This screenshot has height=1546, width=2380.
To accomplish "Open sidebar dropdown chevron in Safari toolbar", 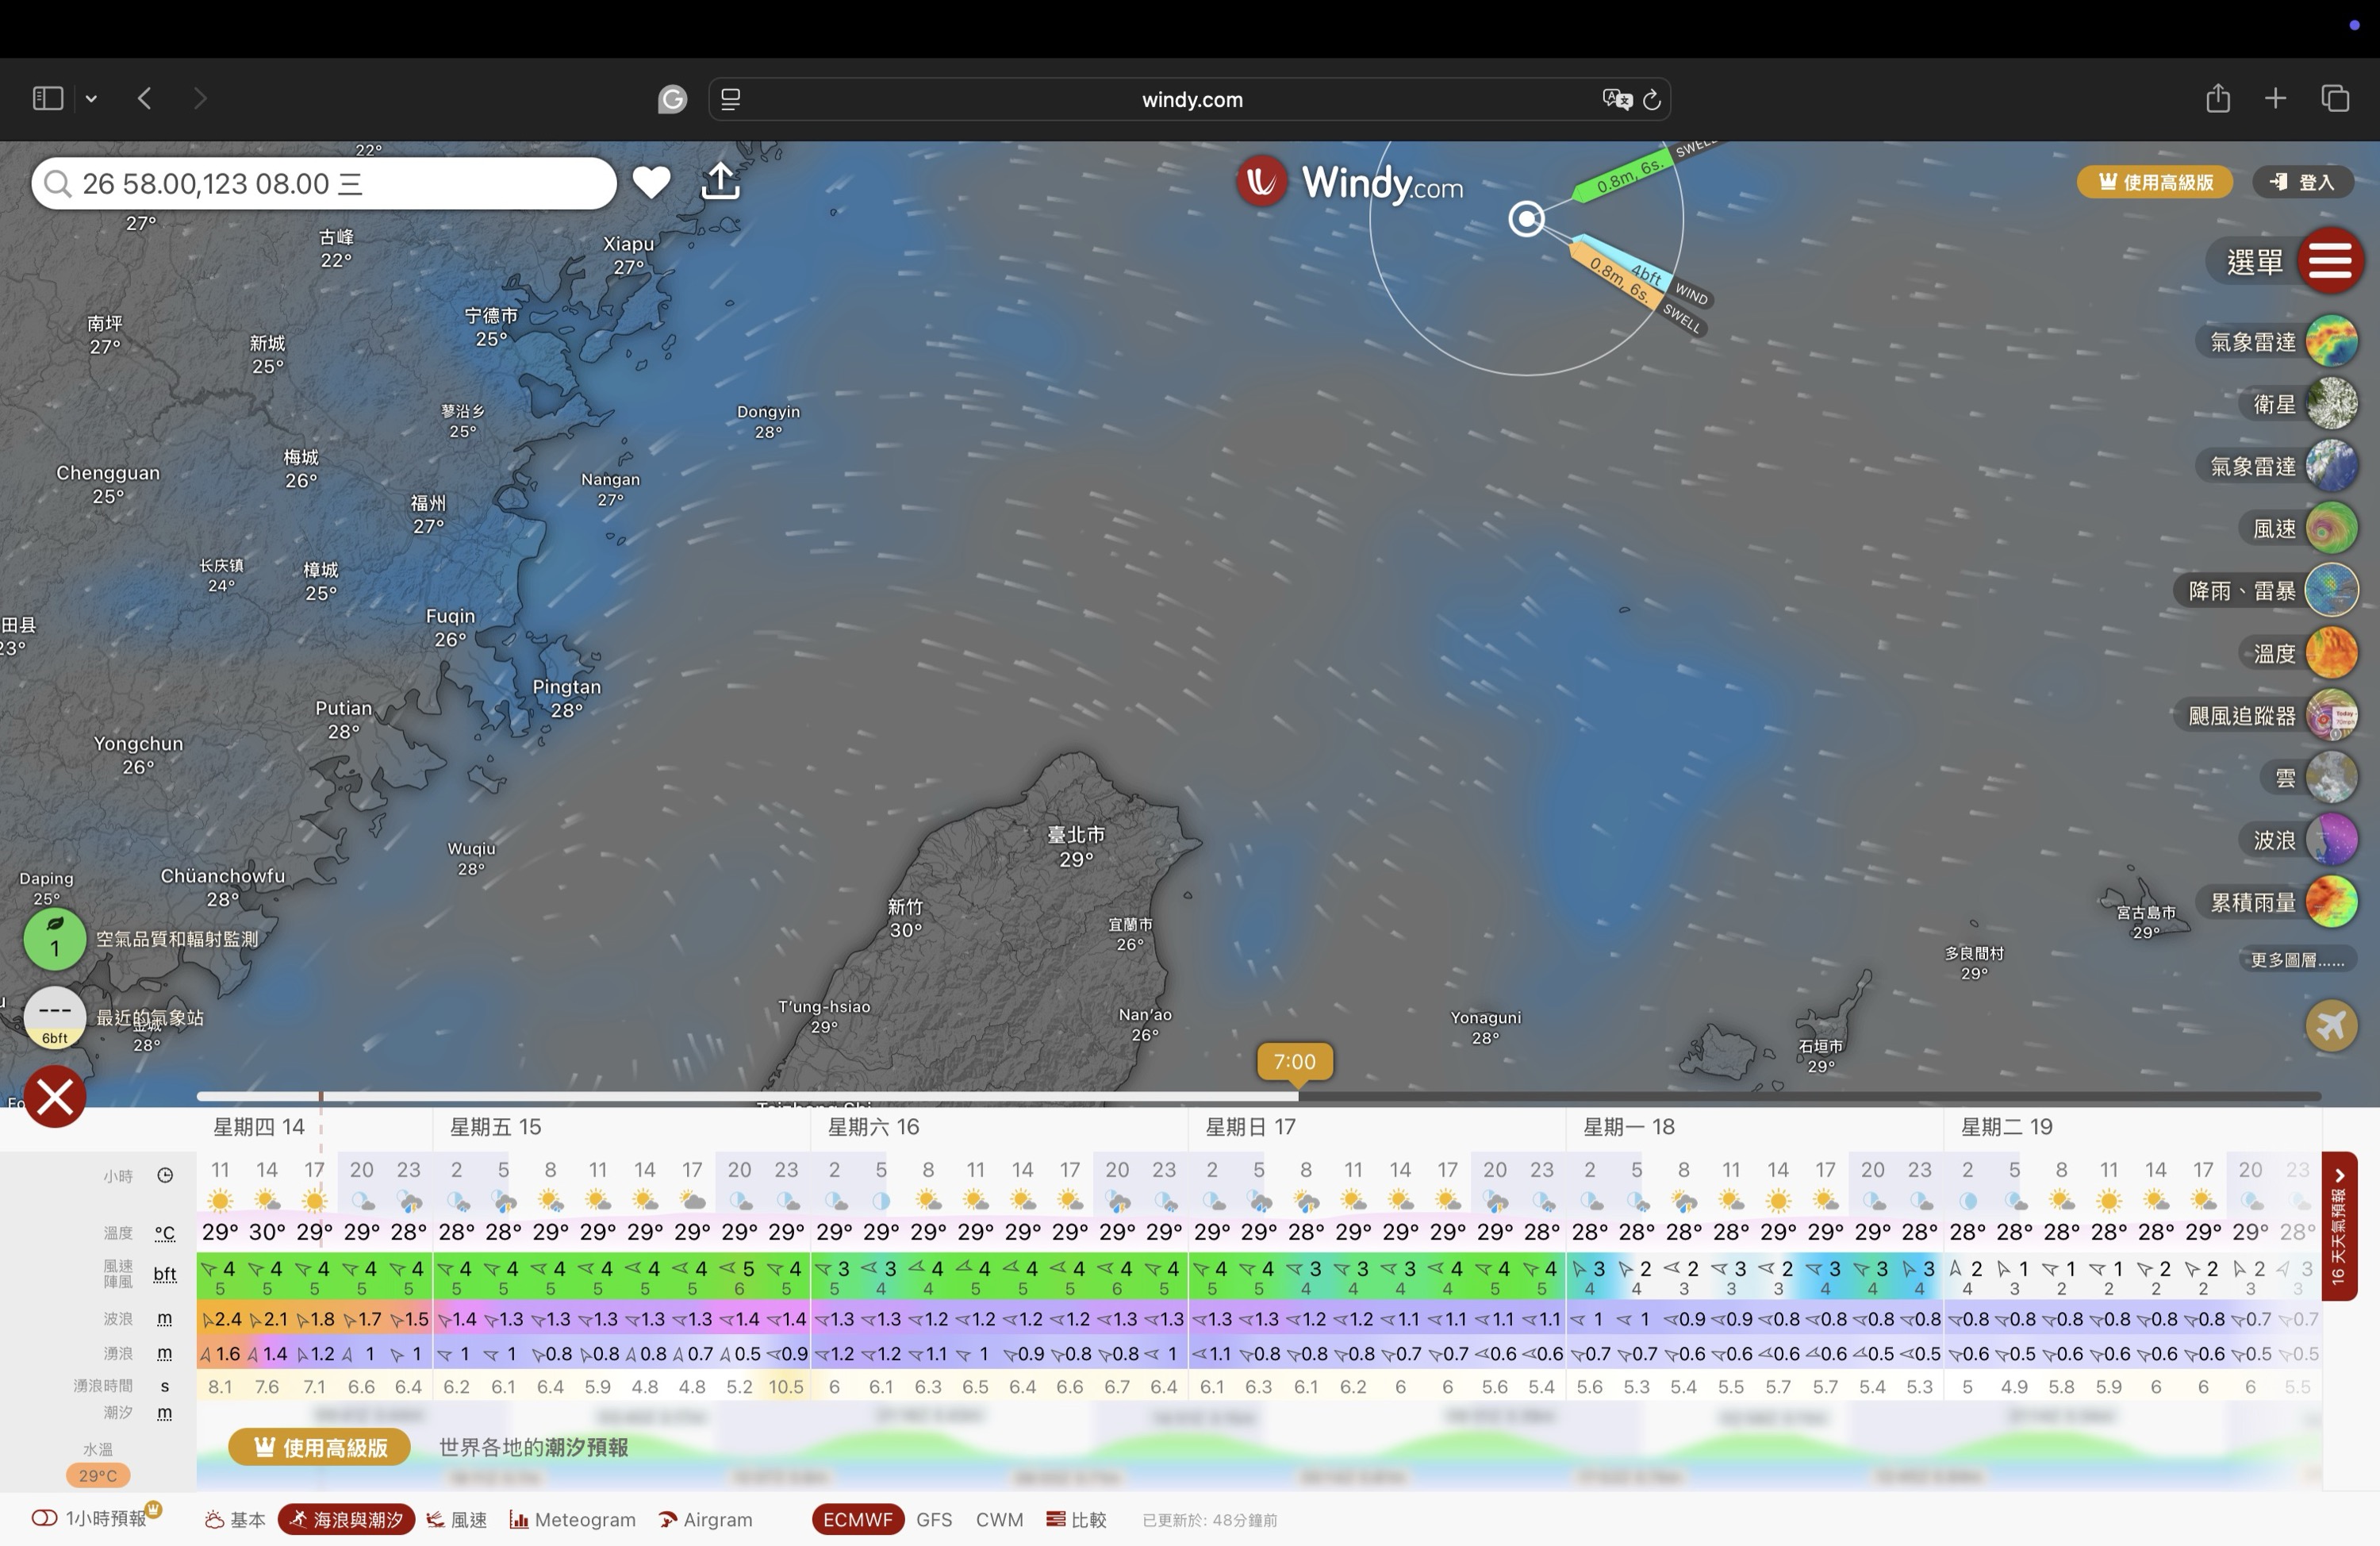I will pyautogui.click(x=91, y=98).
